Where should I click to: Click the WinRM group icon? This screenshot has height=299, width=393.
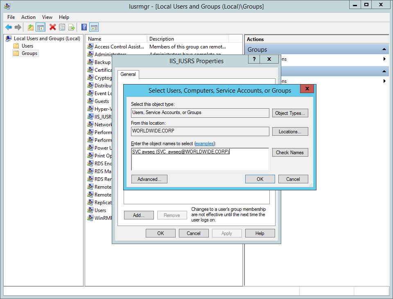[x=90, y=218]
